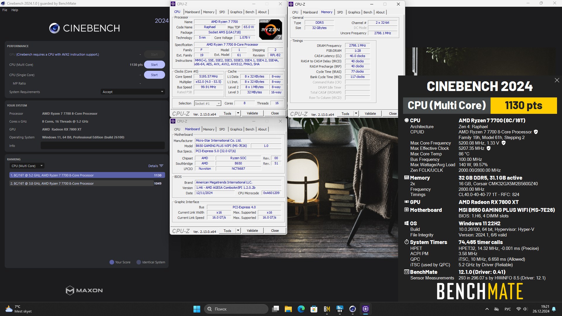Select ranking bar for 3.8 GHz score 1049

[x=87, y=183]
